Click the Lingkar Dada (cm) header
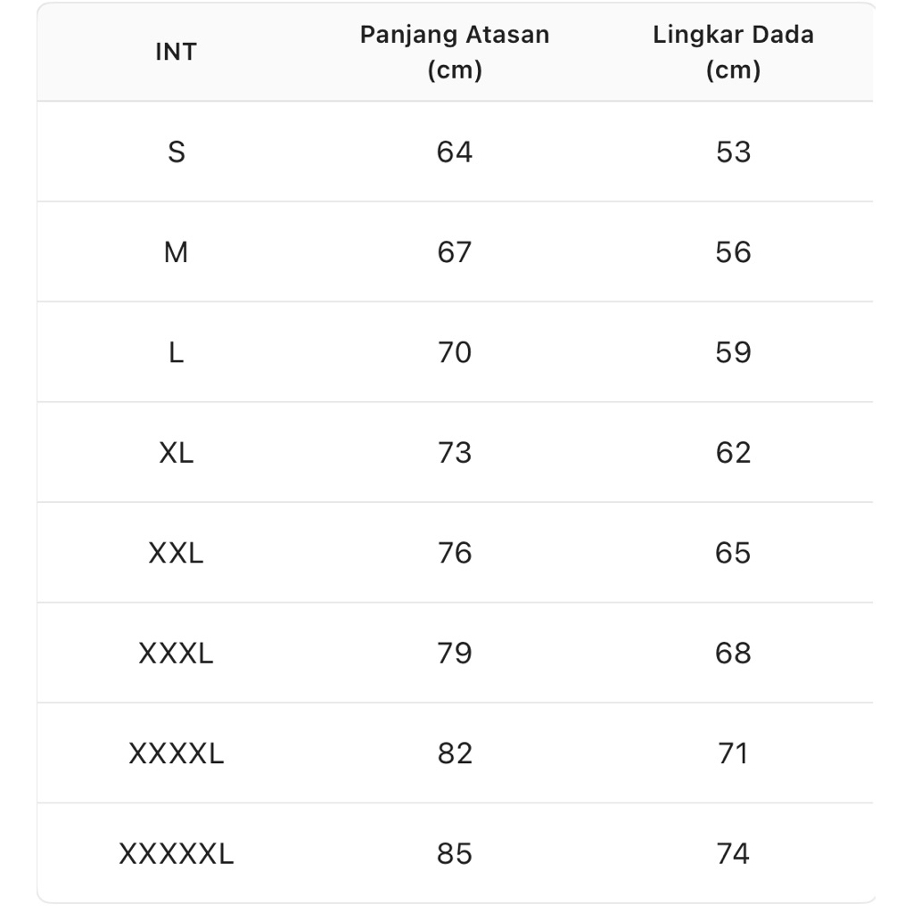 pyautogui.click(x=733, y=53)
